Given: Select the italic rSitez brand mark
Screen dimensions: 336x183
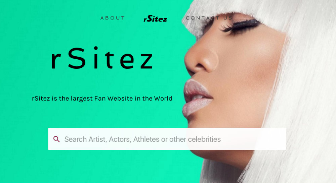Looking at the screenshot, I should (x=155, y=18).
